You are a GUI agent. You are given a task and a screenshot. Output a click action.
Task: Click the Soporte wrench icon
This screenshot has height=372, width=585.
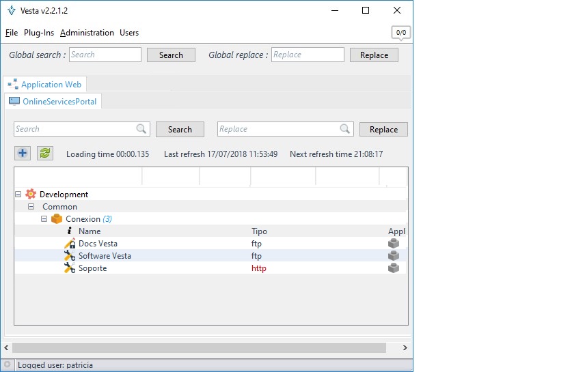coord(69,268)
